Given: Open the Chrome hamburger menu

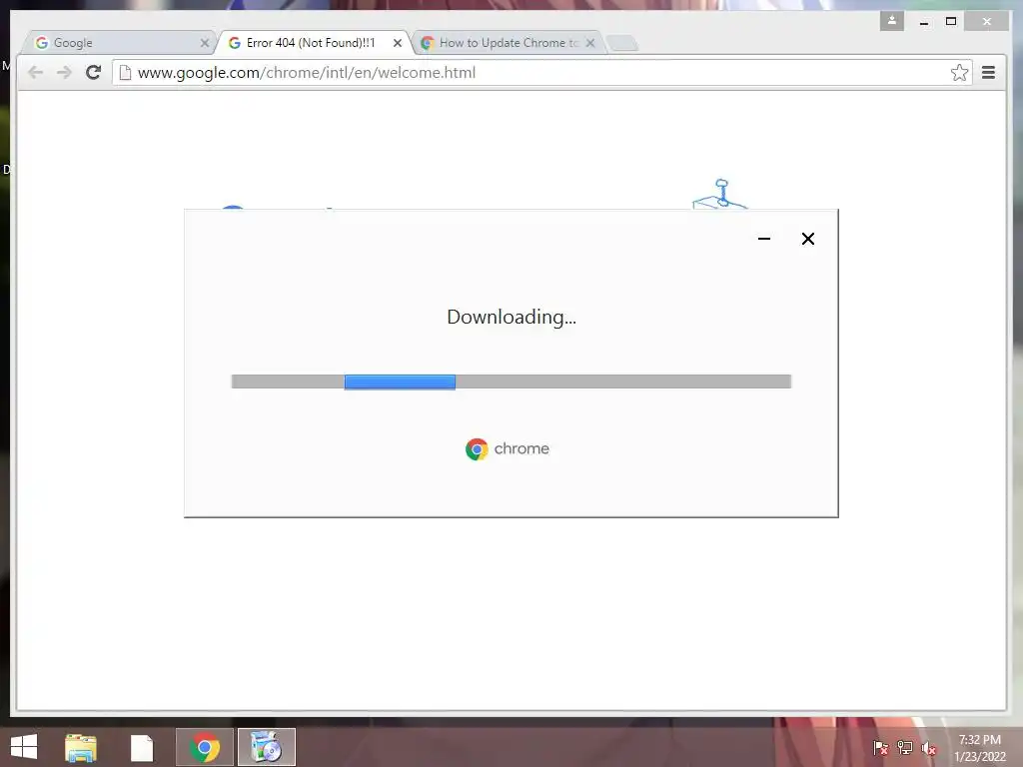Looking at the screenshot, I should tap(988, 72).
